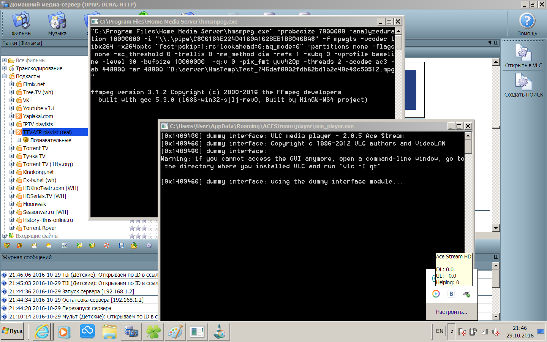The width and height of the screenshot is (547, 342).
Task: Expand the Youtube v3.1 podcast node
Action: 12,108
